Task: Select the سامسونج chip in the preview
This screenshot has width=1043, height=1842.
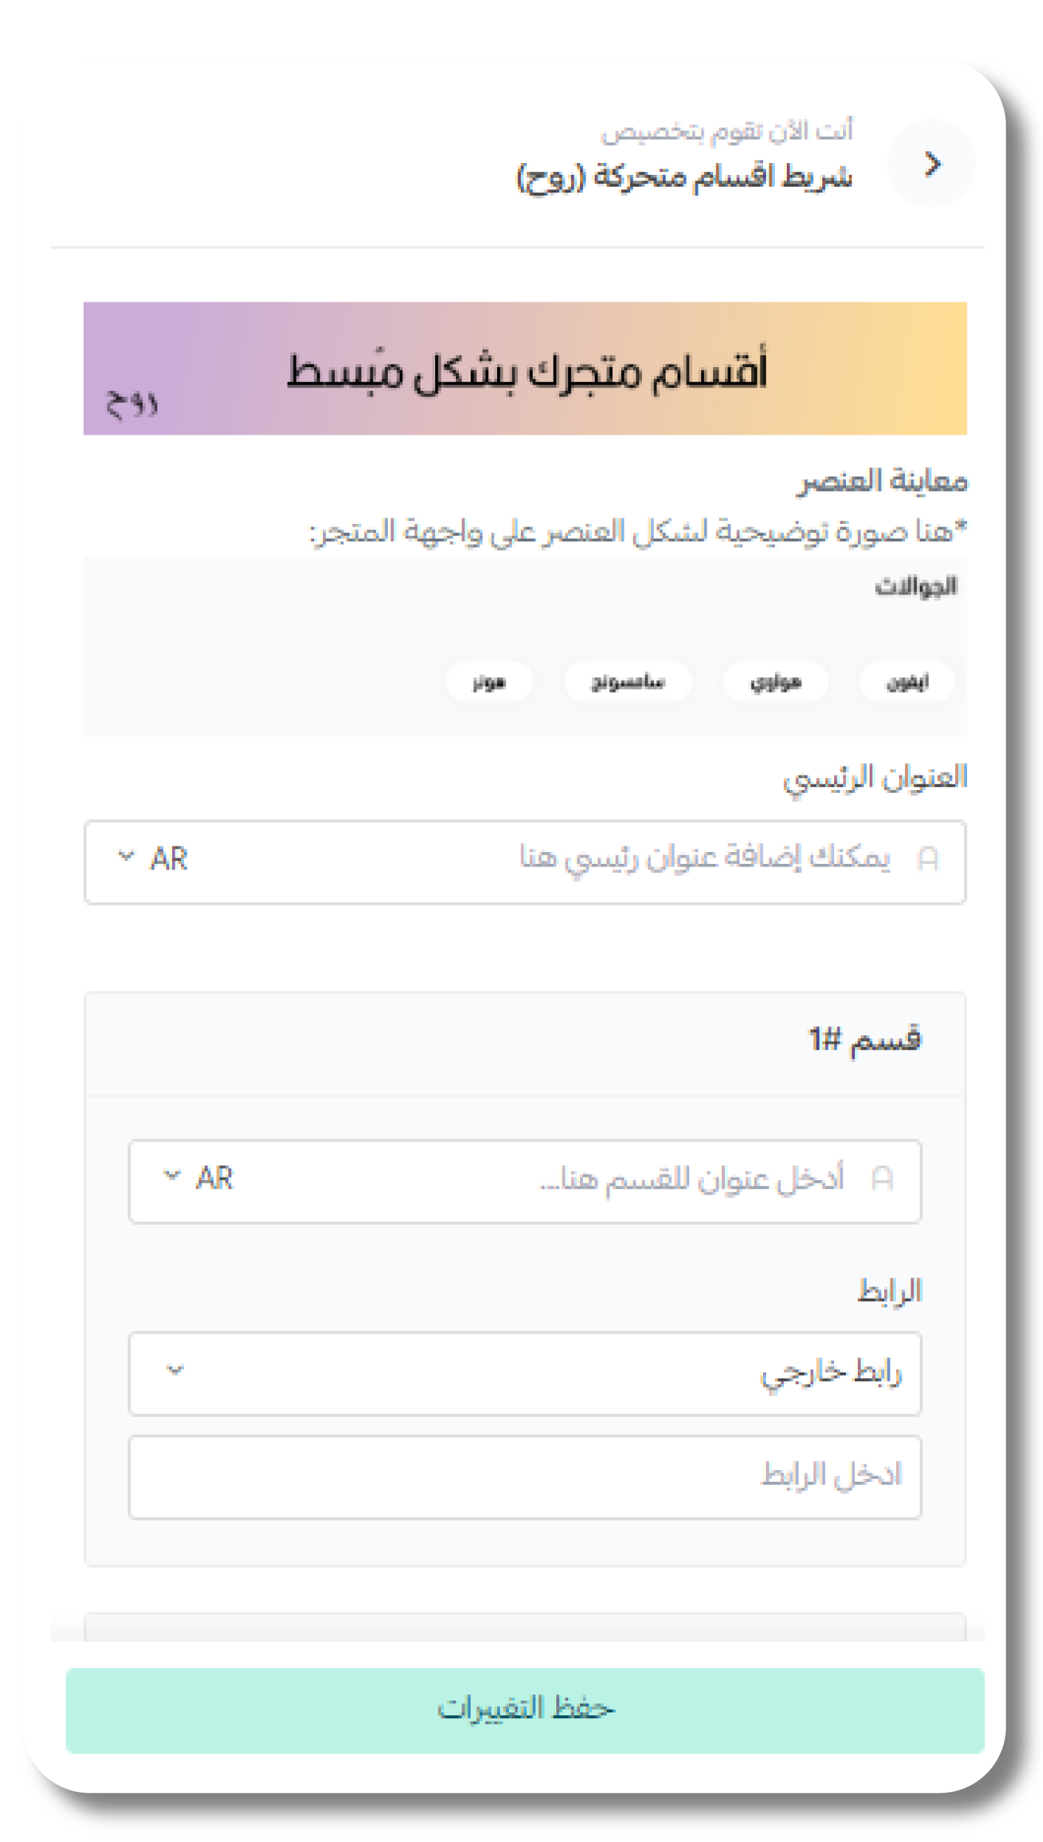Action: point(627,681)
